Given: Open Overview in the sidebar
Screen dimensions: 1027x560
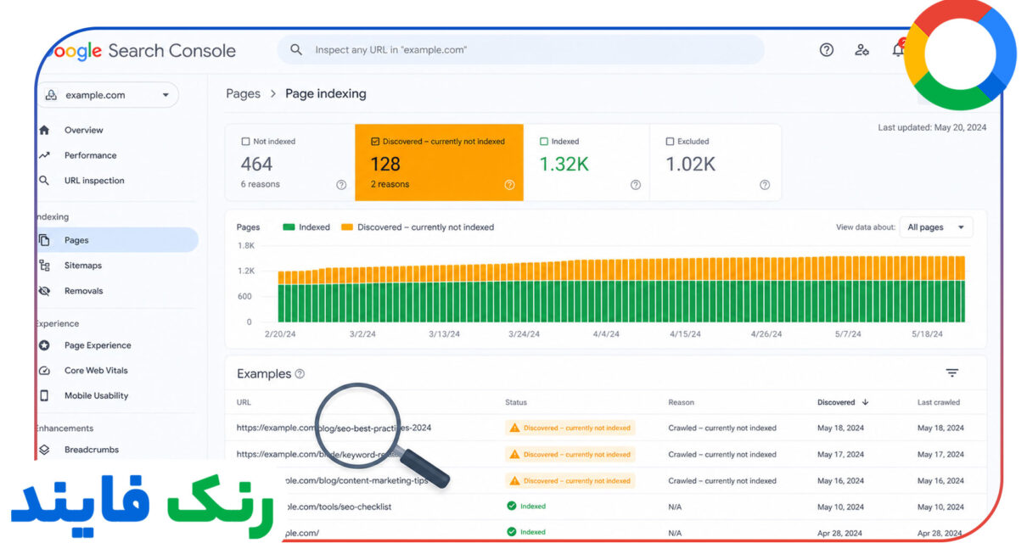Looking at the screenshot, I should [x=83, y=130].
